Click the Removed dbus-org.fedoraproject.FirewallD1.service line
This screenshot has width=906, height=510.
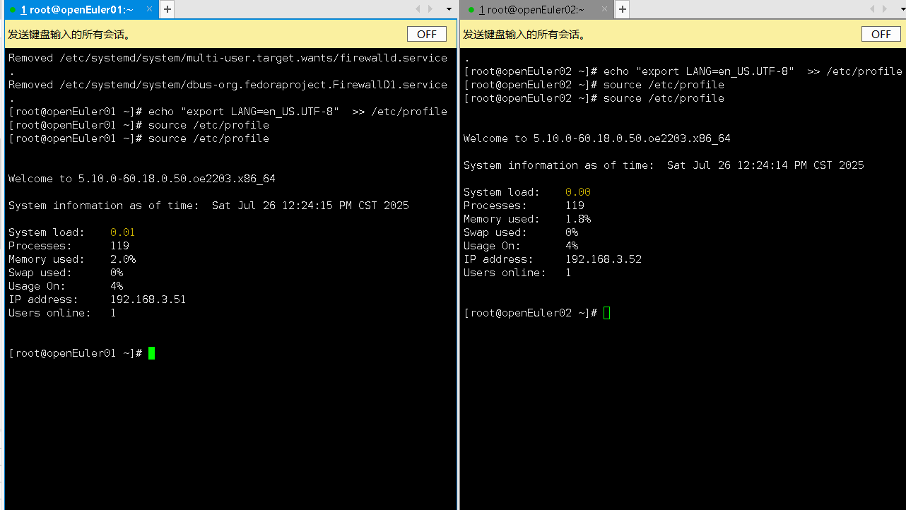click(x=228, y=85)
